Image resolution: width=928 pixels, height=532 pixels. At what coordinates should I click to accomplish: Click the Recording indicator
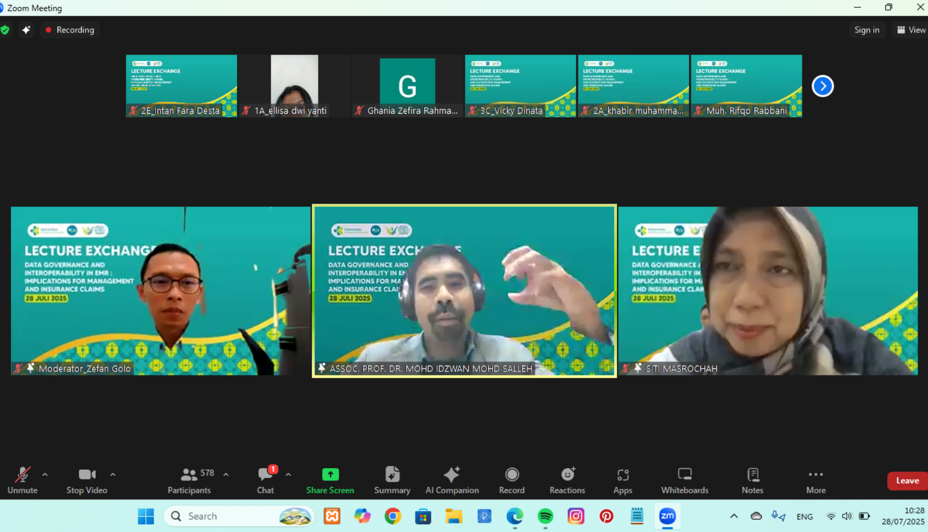[70, 30]
